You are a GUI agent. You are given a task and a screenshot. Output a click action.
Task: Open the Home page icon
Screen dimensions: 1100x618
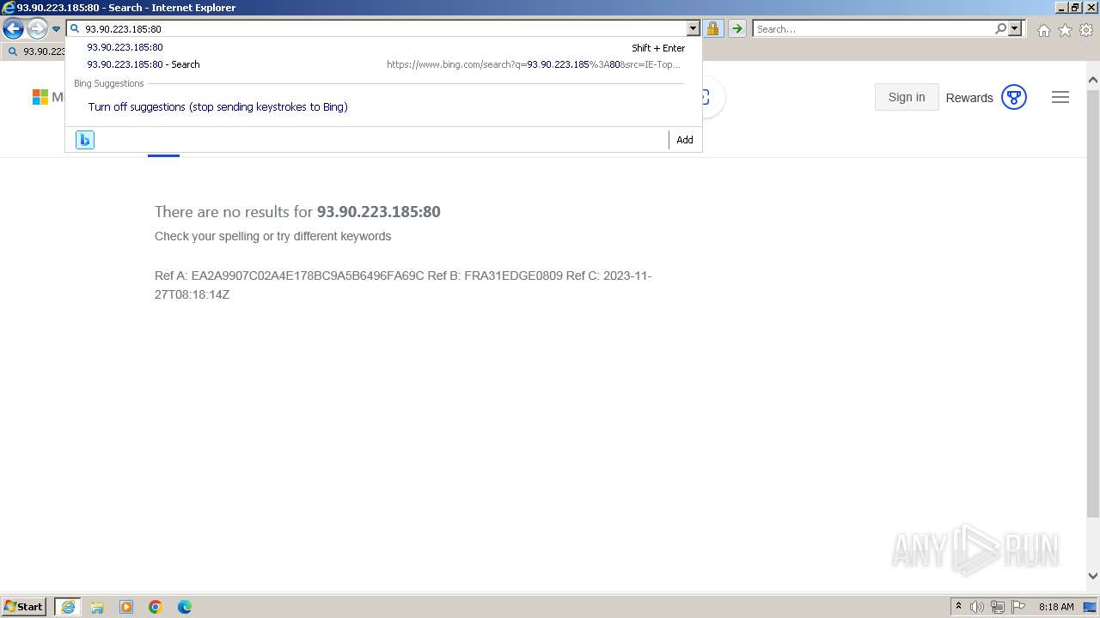pos(1043,30)
